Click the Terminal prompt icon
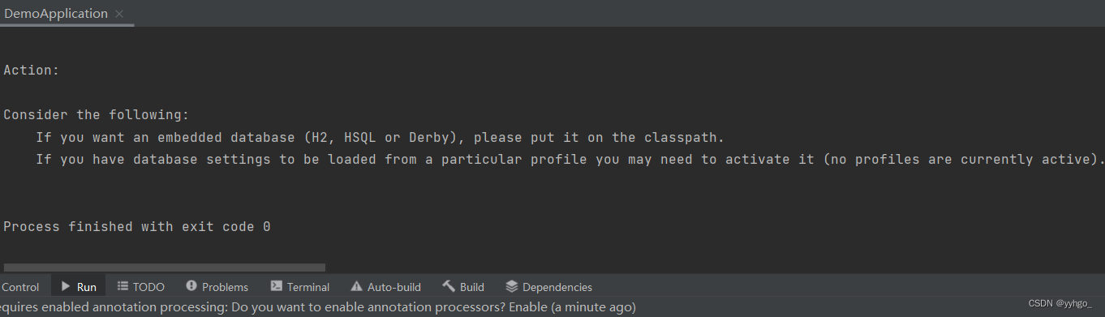1105x317 pixels. click(276, 286)
